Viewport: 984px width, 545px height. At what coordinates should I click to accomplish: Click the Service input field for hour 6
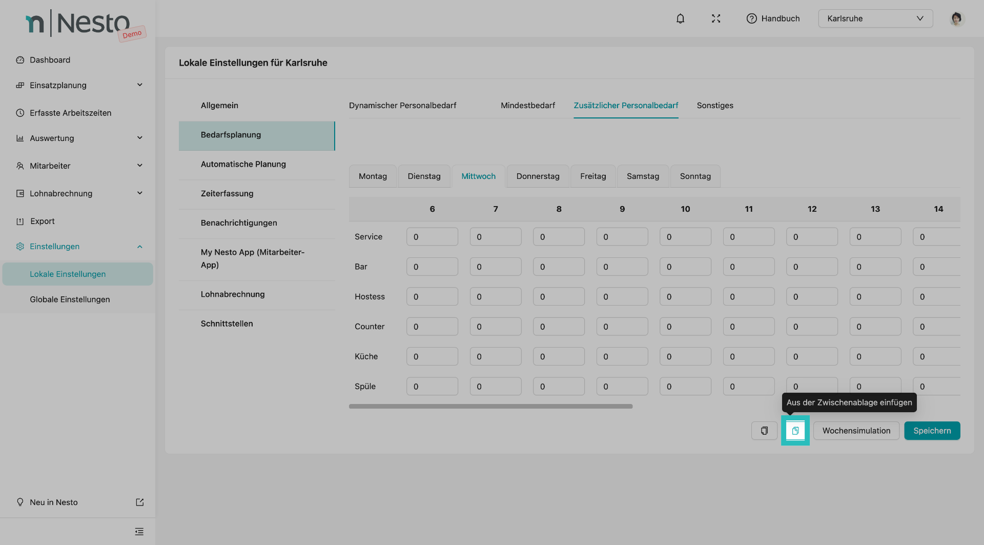pyautogui.click(x=432, y=237)
